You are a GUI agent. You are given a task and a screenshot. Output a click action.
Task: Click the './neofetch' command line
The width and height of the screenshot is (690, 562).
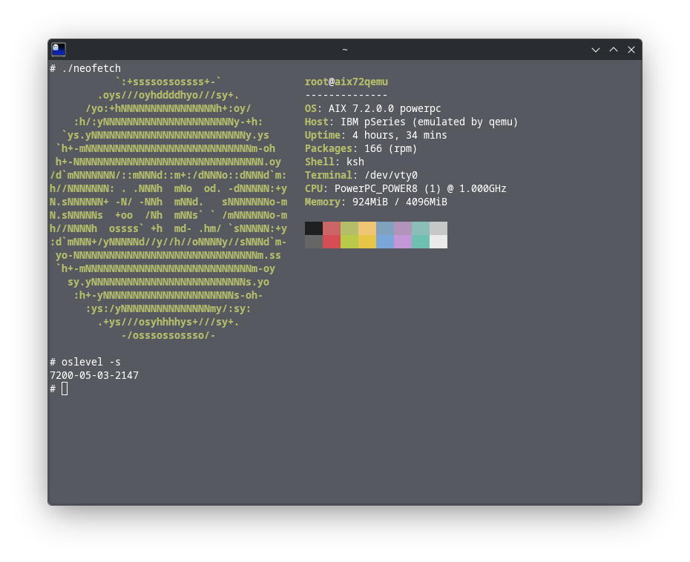click(85, 69)
